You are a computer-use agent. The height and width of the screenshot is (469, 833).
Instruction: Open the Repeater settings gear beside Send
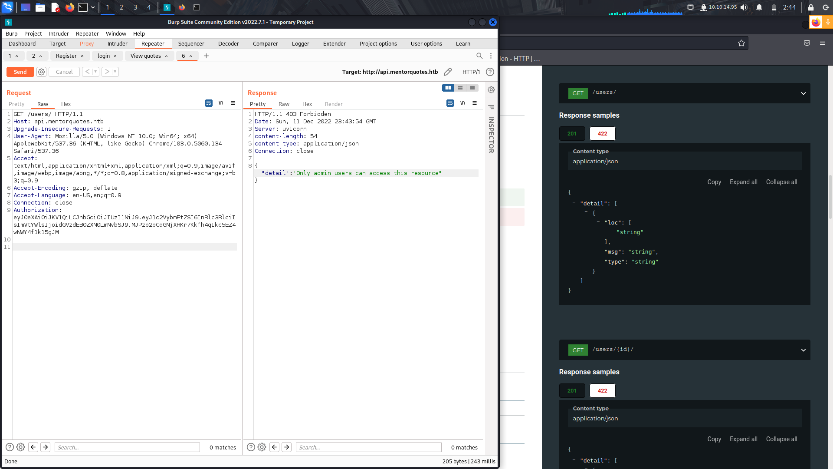[41, 72]
